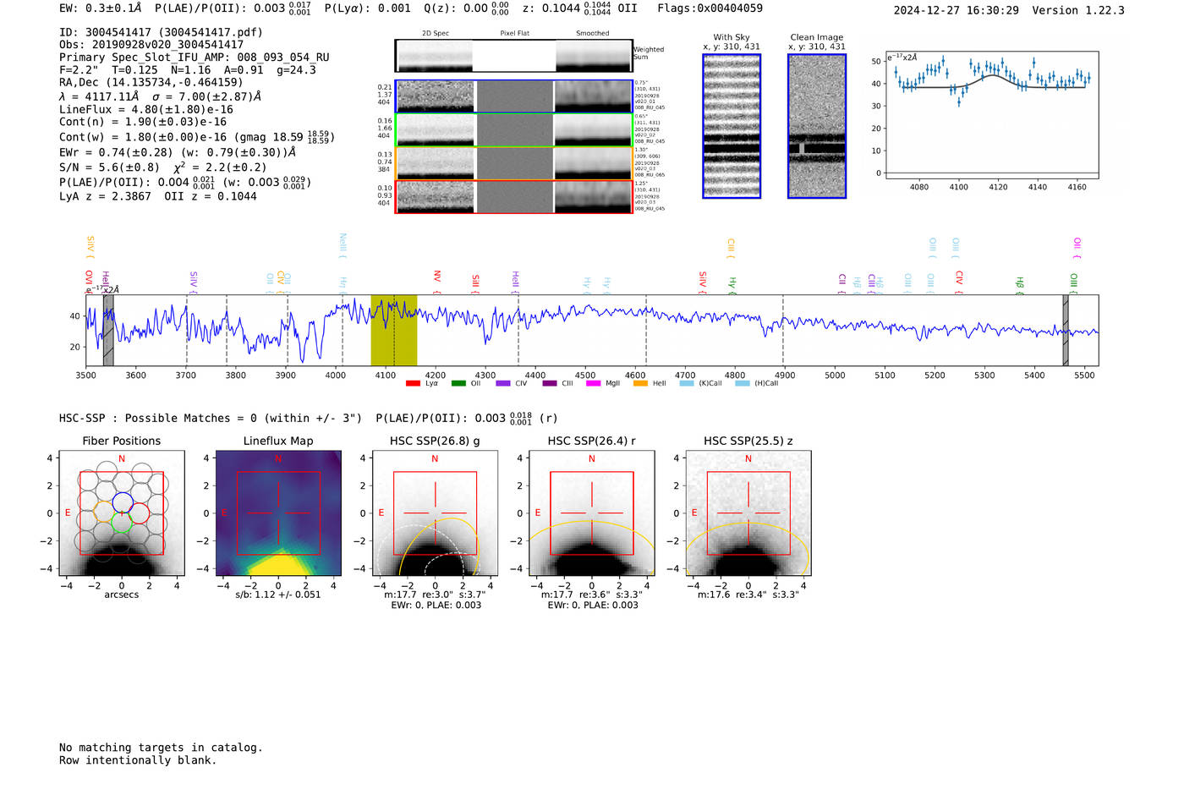1184x806 pixels.
Task: Click the Clean Image cutout
Action: (817, 126)
